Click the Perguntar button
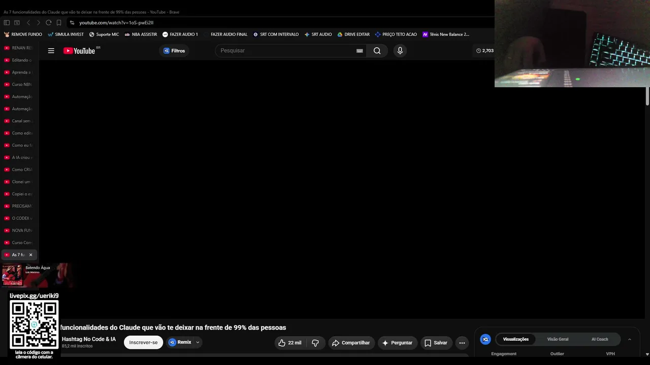Viewport: 650px width, 365px height. [x=398, y=343]
